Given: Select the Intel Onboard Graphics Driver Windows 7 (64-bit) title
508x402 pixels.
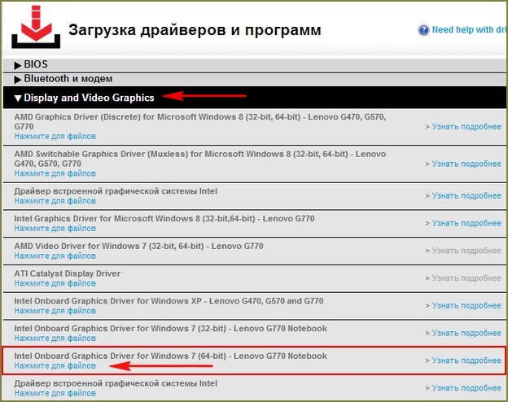Looking at the screenshot, I should click(170, 356).
